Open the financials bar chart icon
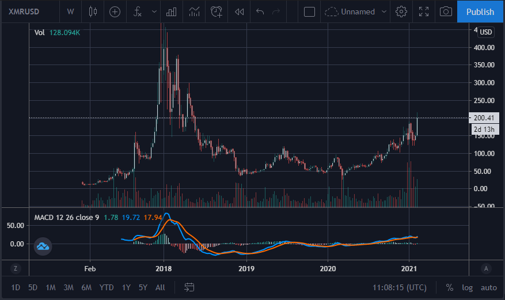 pos(171,12)
